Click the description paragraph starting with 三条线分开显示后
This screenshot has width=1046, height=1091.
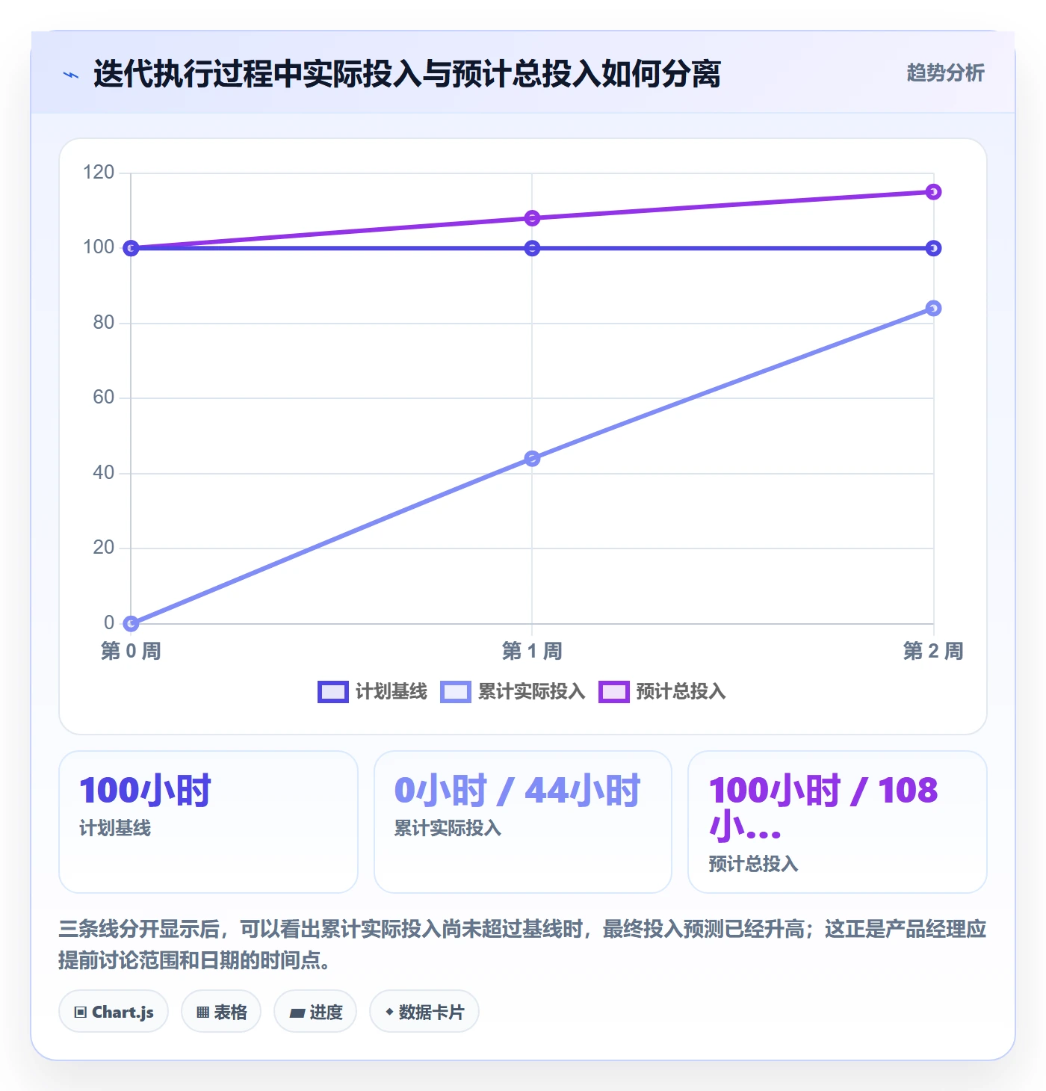pos(522,945)
